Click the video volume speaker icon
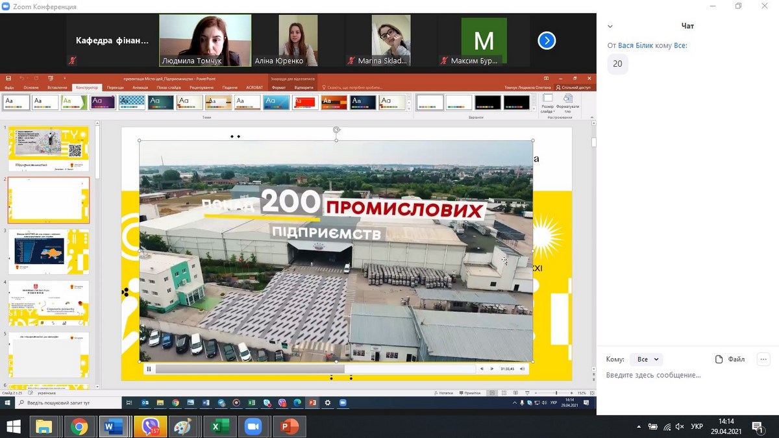779x438 pixels. click(x=482, y=369)
